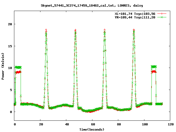The image size is (176, 132).
Task: Click the third peak tip near 69 seconds
Action: [105, 30]
